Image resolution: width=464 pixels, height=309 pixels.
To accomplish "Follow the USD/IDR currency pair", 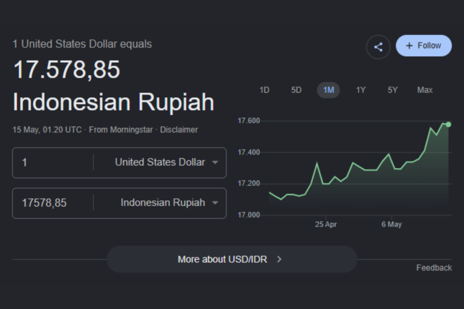I will coord(424,46).
